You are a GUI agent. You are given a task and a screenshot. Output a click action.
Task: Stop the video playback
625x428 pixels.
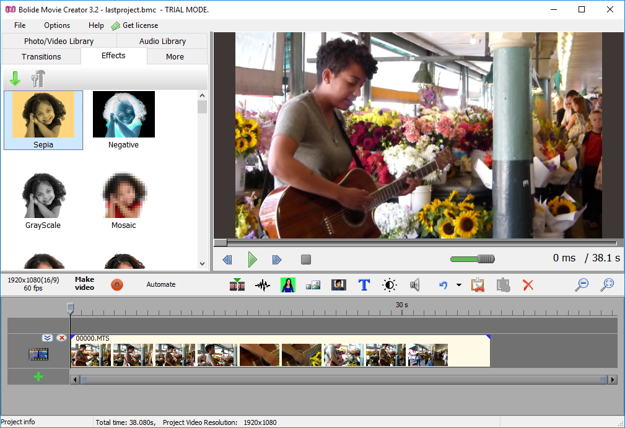306,260
